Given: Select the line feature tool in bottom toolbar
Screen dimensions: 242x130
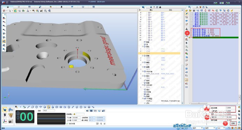Looking at the screenshot, I should 28,107.
